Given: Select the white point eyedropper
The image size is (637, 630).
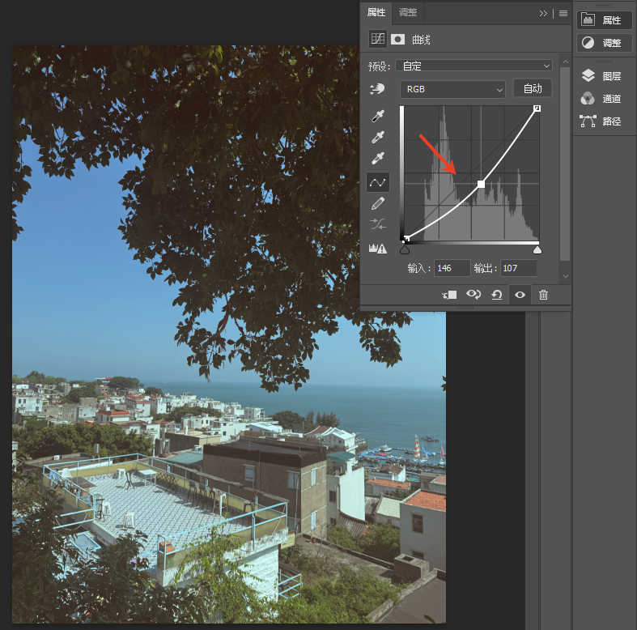Looking at the screenshot, I should (378, 158).
